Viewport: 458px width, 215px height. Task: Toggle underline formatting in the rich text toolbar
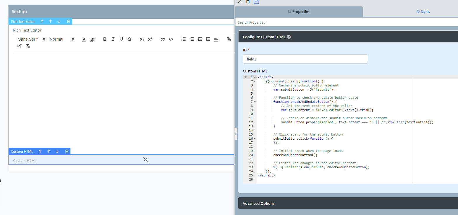121,39
